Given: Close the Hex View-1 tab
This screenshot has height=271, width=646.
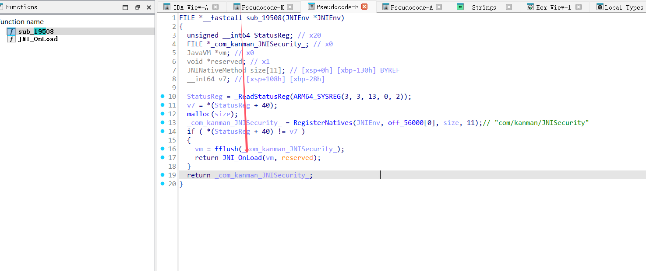Looking at the screenshot, I should [579, 7].
